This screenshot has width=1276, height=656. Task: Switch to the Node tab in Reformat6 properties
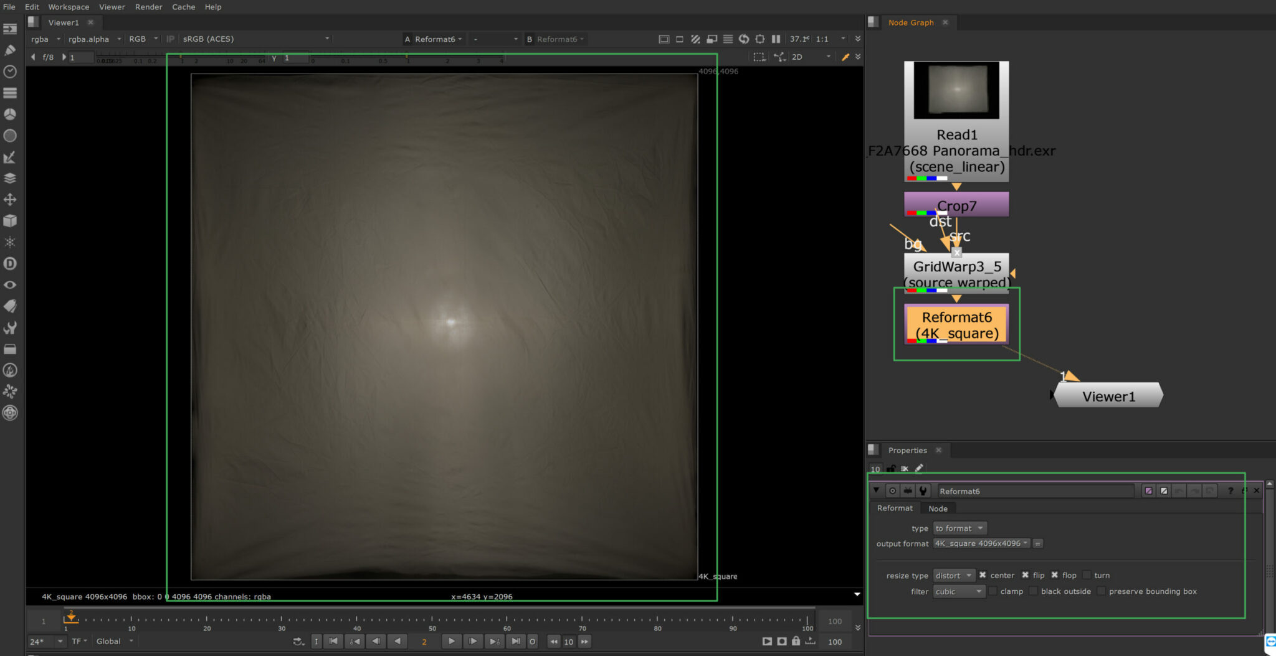coord(938,508)
